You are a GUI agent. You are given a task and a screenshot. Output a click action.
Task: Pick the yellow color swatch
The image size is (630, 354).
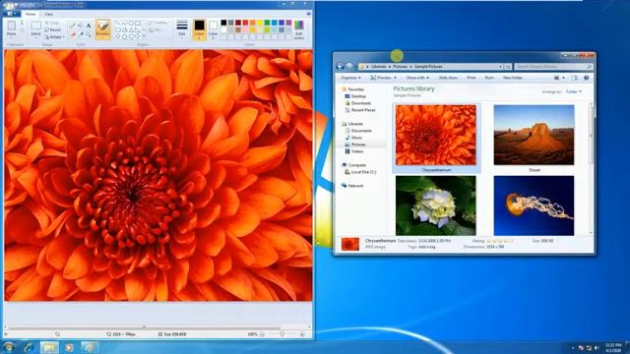coord(260,23)
